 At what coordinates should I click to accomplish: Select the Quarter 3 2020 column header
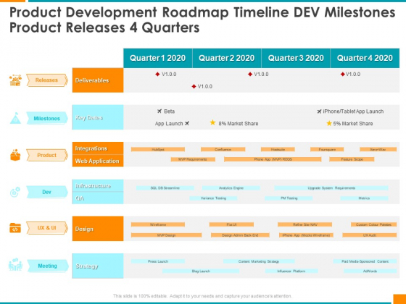[x=296, y=58]
